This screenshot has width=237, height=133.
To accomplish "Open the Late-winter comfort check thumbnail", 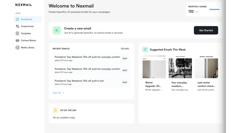I will tap(206, 67).
